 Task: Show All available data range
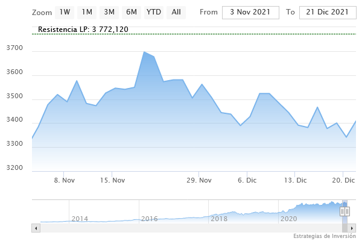click(176, 12)
